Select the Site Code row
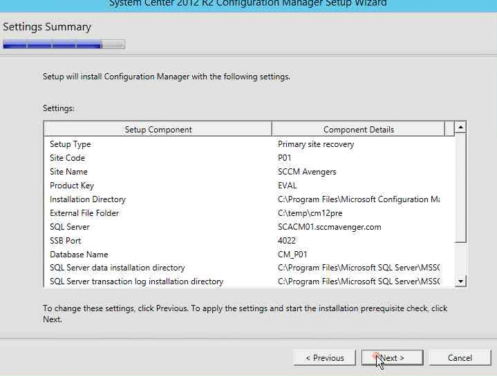The width and height of the screenshot is (497, 376). click(249, 158)
